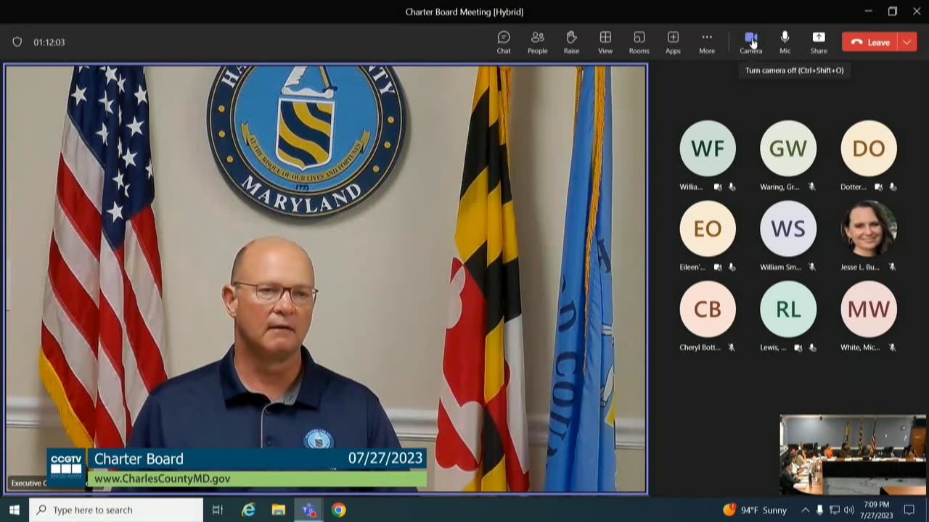
Task: Open the View layout options
Action: click(605, 42)
